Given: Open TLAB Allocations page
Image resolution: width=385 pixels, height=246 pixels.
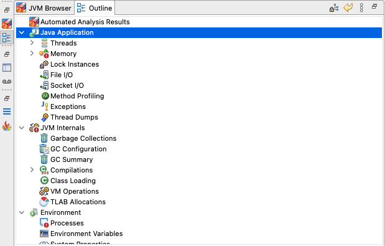Looking at the screenshot, I should point(78,202).
